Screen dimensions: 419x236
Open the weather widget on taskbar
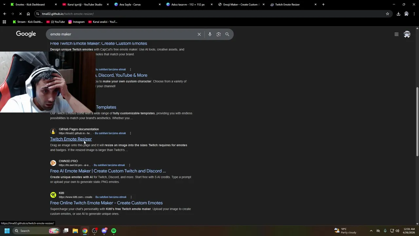(x=345, y=231)
